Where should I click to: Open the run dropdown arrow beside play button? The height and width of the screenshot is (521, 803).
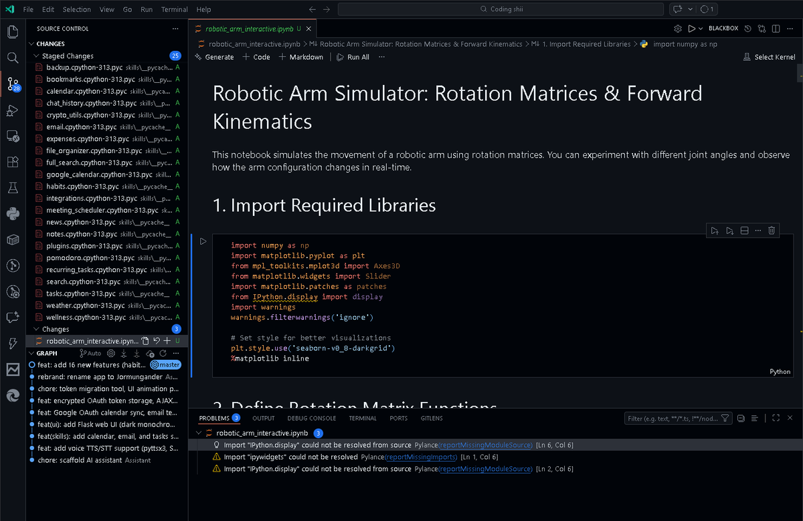pyautogui.click(x=700, y=29)
